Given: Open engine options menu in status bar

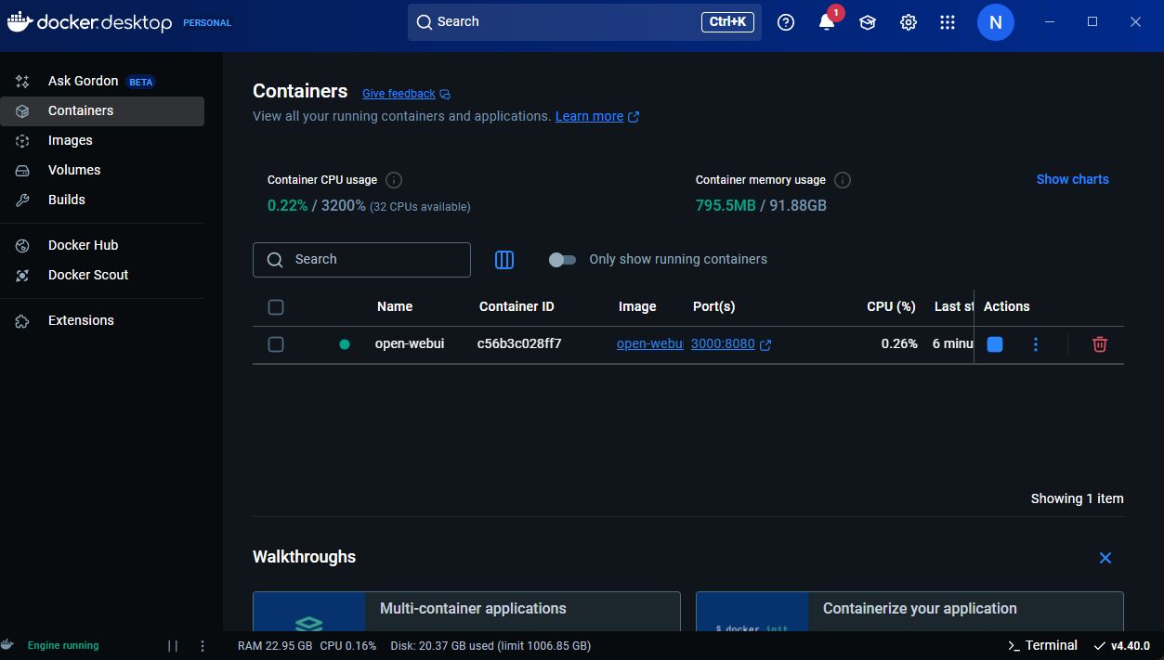Looking at the screenshot, I should pos(203,645).
